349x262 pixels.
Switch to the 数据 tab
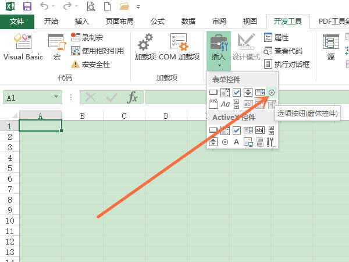pos(188,22)
